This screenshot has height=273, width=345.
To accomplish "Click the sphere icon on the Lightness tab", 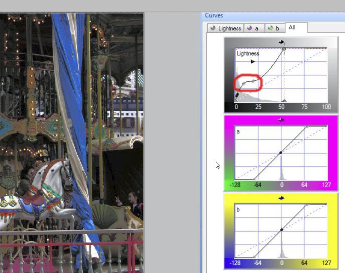I will [x=213, y=28].
